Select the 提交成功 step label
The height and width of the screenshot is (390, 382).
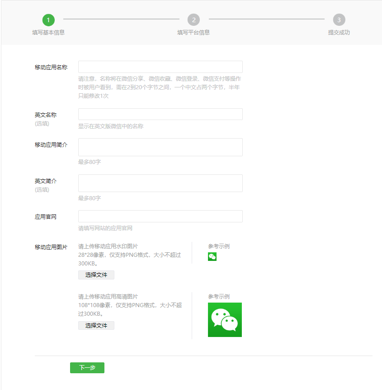[339, 33]
